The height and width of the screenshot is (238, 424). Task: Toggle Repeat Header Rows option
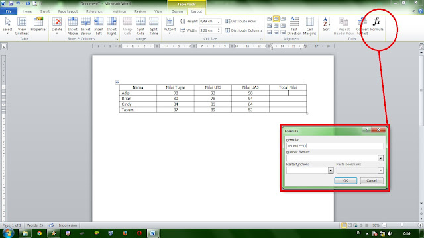coord(344,26)
